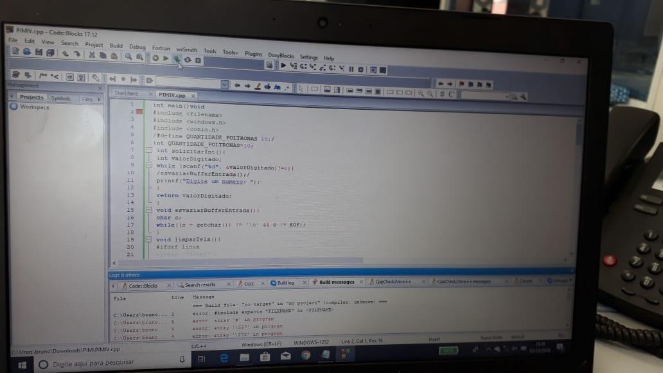This screenshot has width=663, height=373.
Task: Open the Plugins menu
Action: (x=253, y=54)
